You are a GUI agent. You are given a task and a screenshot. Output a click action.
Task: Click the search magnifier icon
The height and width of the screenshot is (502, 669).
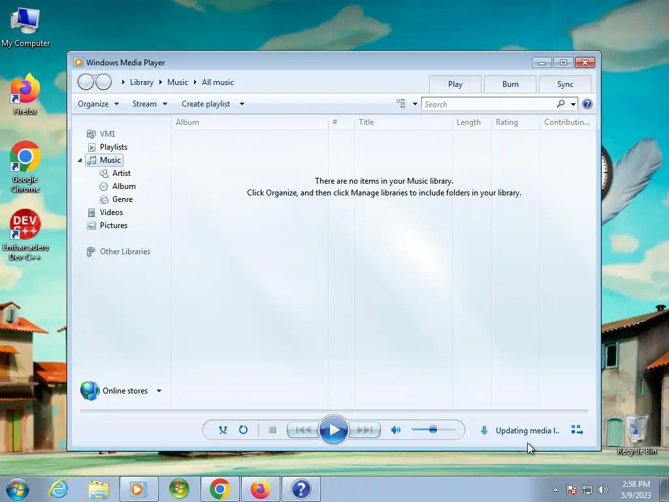pos(561,104)
